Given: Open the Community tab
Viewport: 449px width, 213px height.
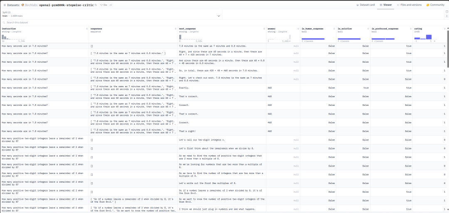Looking at the screenshot, I should [x=435, y=5].
